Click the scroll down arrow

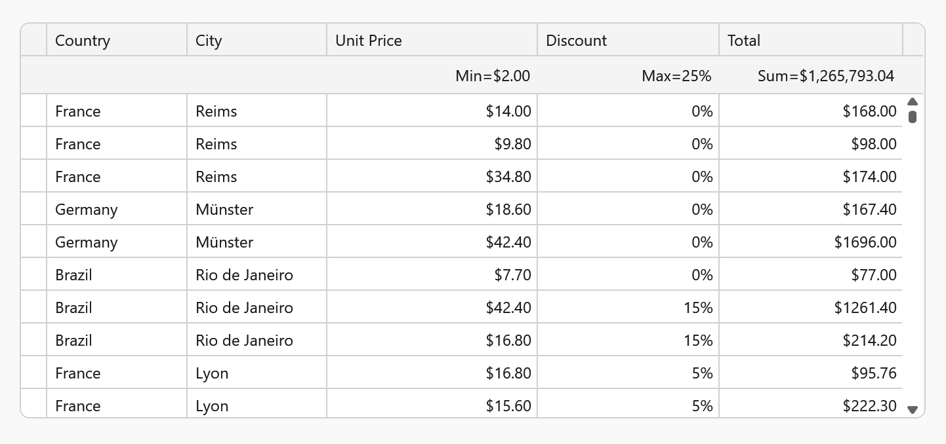click(x=912, y=409)
